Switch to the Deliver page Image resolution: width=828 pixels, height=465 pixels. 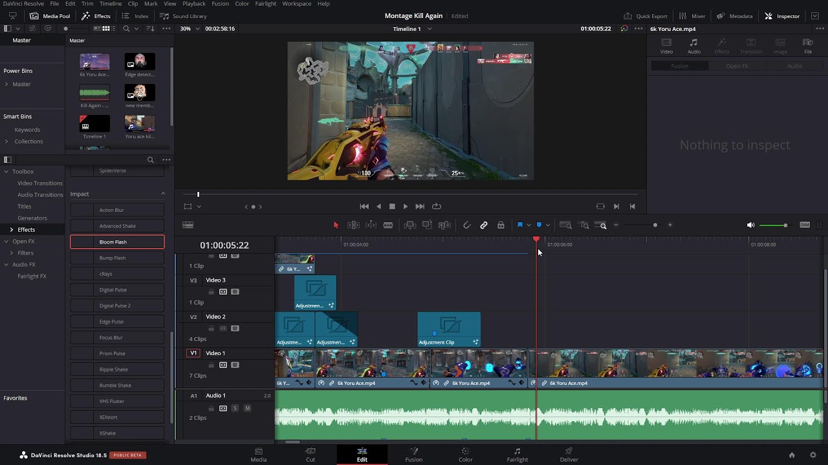569,455
